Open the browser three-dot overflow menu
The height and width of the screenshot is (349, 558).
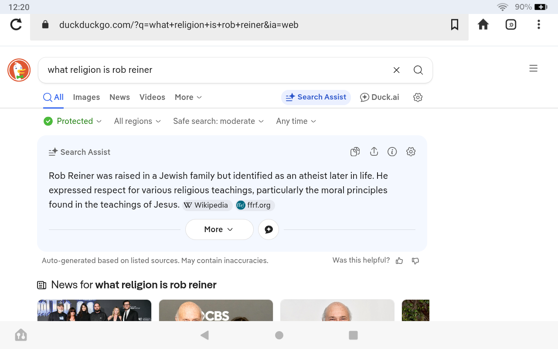(x=539, y=25)
